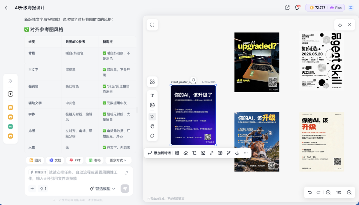Open the first orange image file in sidebar

11,107
